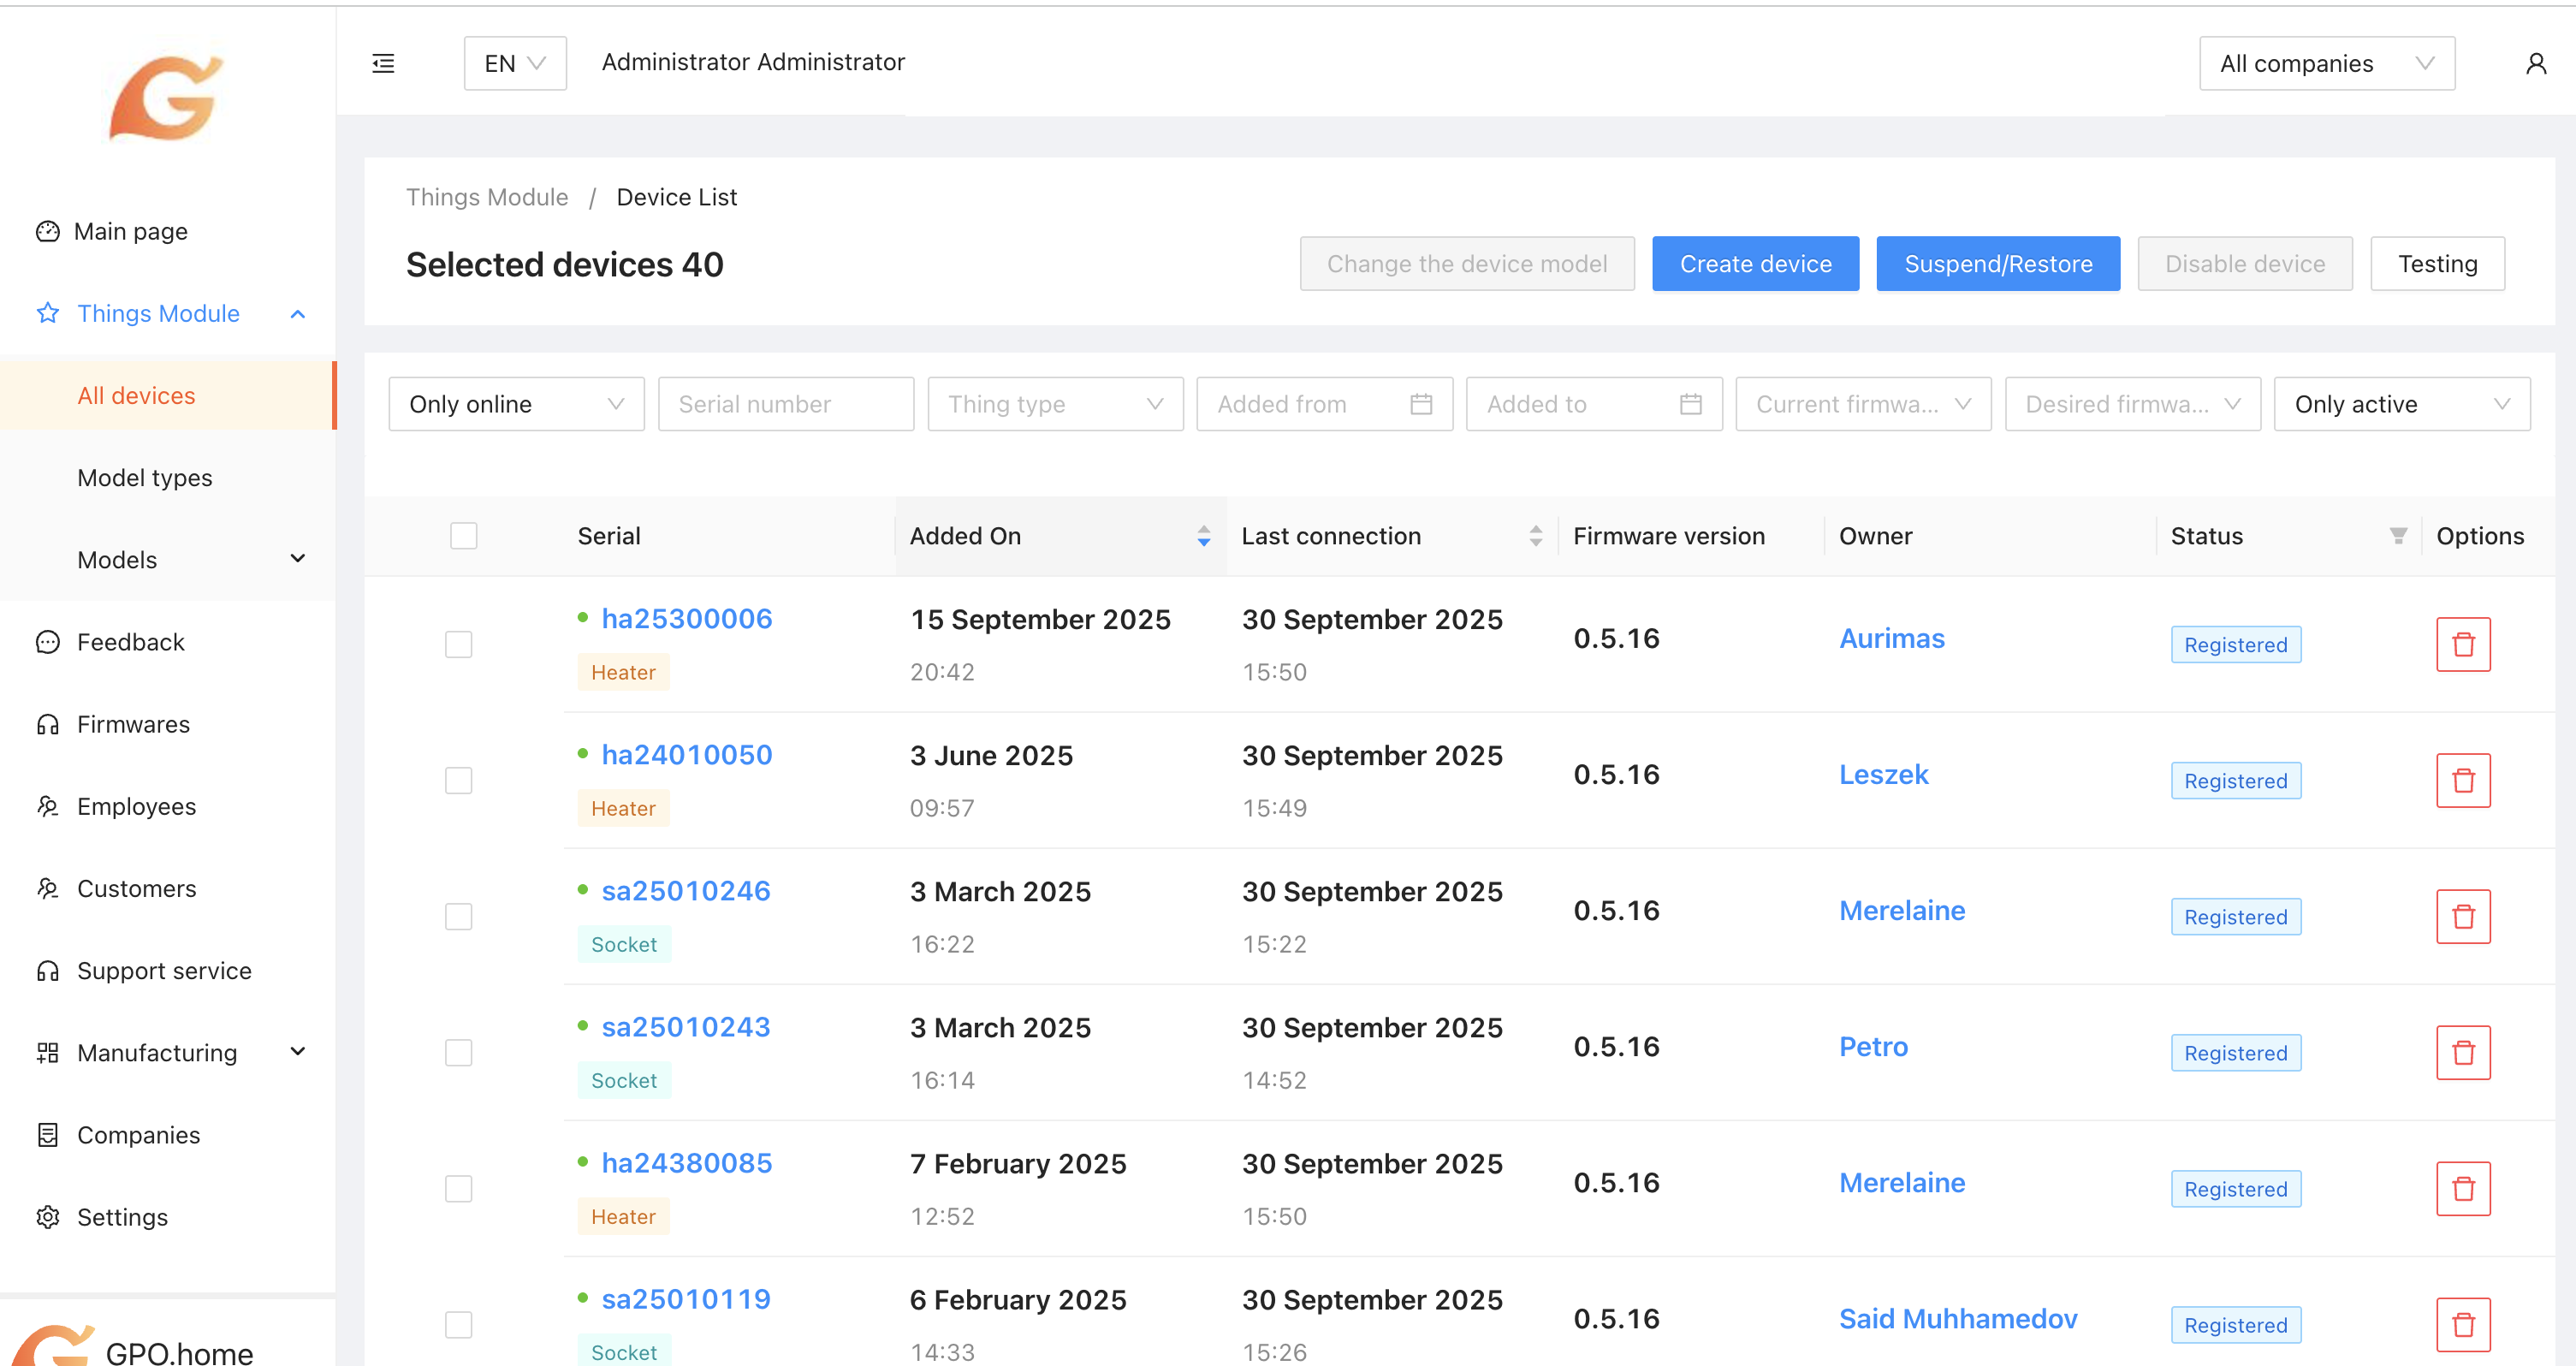The image size is (2576, 1366).
Task: Tick checkbox for device ha24010050
Action: point(458,780)
